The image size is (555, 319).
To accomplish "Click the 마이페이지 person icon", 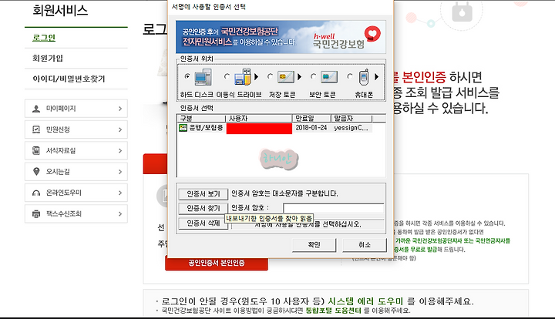I will 36,109.
